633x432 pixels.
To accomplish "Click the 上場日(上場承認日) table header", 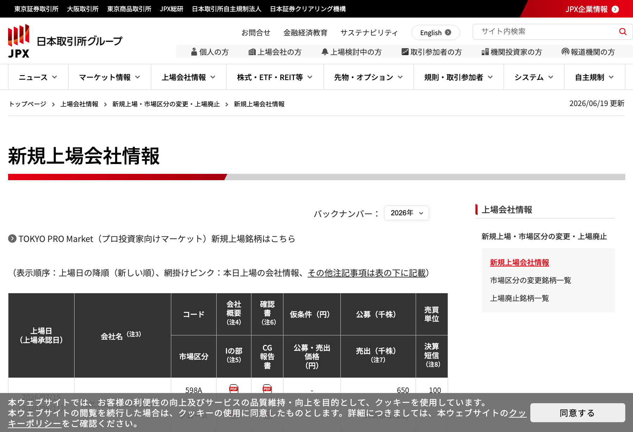I will click(41, 335).
